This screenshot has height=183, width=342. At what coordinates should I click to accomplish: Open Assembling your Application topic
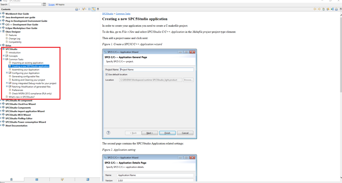pos(26,70)
